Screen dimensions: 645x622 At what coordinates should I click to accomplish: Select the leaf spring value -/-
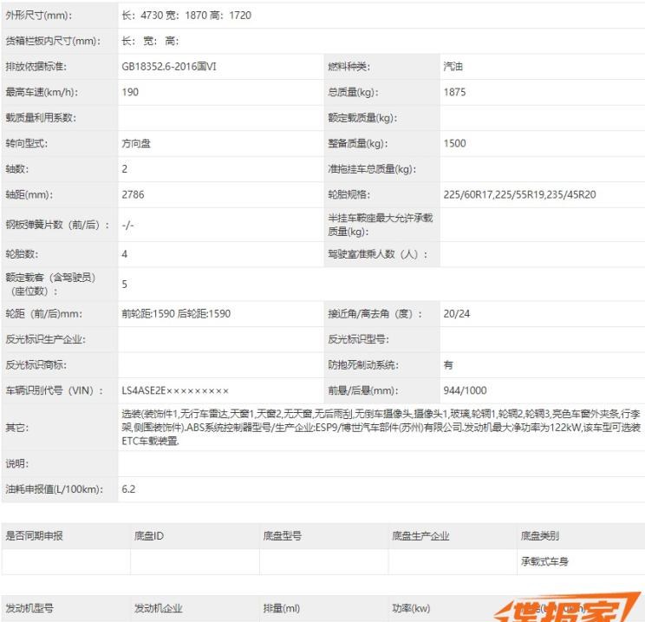point(127,226)
